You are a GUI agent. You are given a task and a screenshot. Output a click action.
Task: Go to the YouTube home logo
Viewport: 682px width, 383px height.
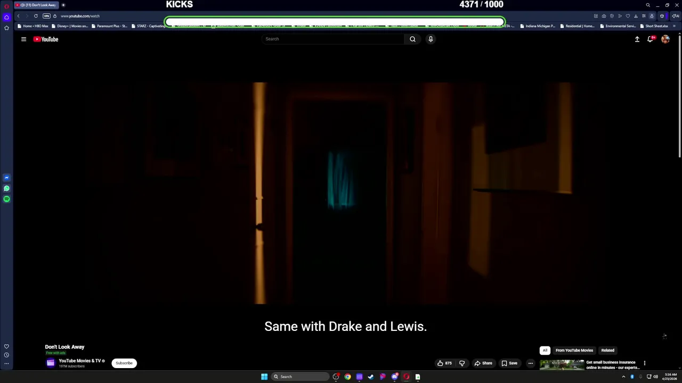[46, 39]
